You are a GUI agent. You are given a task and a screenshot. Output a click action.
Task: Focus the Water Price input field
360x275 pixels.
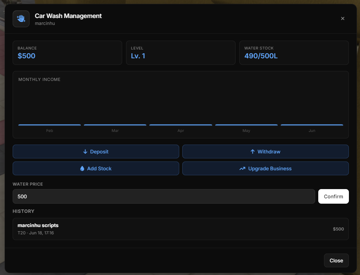pyautogui.click(x=164, y=196)
